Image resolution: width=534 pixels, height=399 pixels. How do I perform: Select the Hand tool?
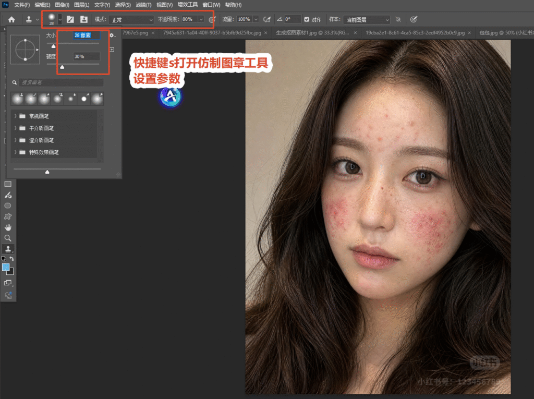tap(8, 227)
